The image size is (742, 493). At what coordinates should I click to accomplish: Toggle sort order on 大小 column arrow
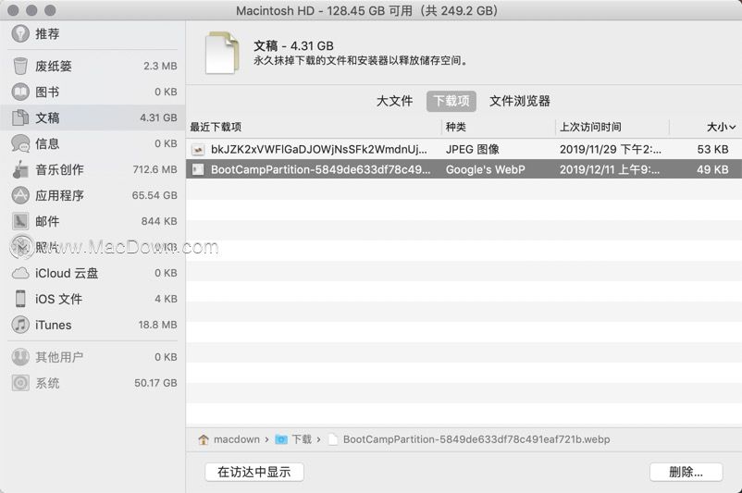click(x=733, y=127)
